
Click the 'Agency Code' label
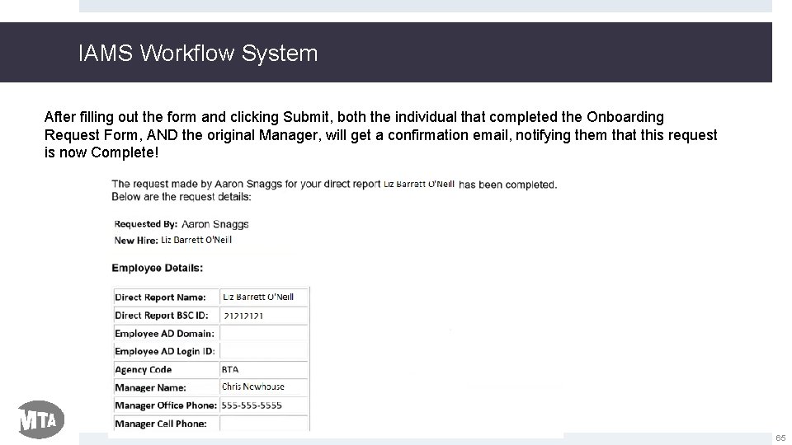click(144, 369)
